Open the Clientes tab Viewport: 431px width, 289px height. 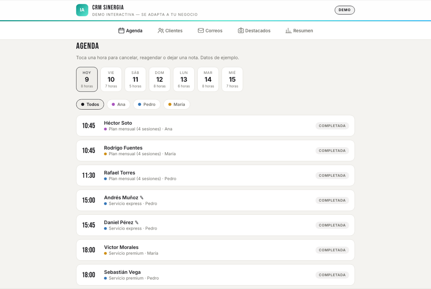coord(170,31)
